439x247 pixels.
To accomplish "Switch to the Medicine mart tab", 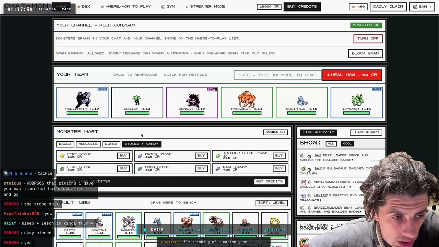I will point(88,144).
